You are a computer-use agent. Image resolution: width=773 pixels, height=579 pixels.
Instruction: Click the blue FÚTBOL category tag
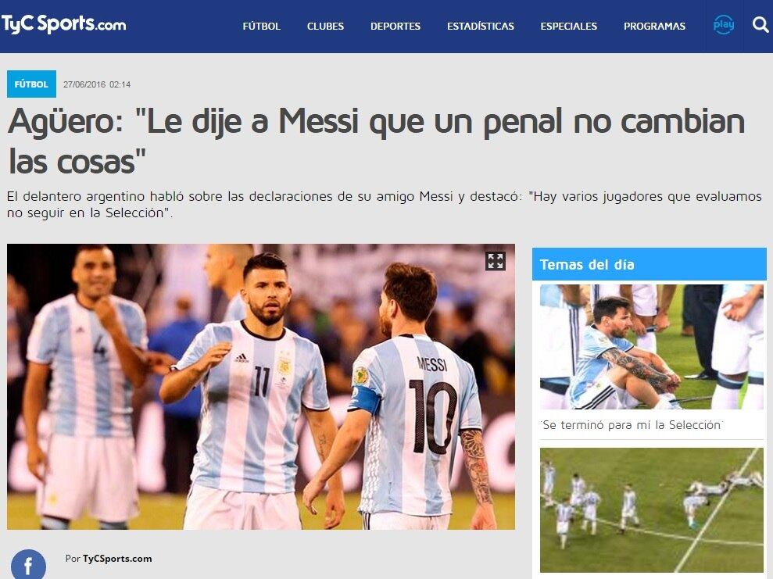click(31, 84)
